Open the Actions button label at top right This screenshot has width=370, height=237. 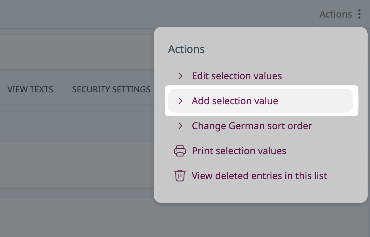pyautogui.click(x=336, y=14)
